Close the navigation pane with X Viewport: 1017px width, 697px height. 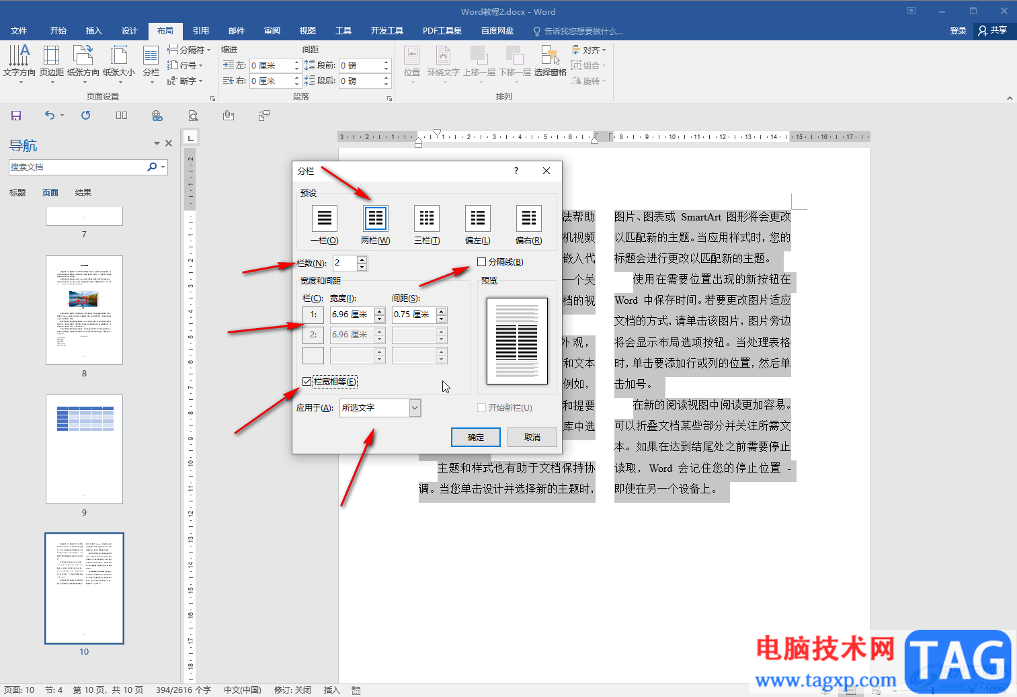click(169, 143)
